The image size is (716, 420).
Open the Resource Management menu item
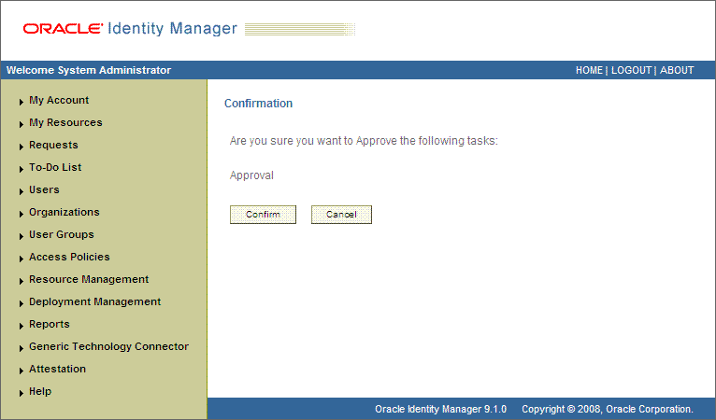coord(89,279)
